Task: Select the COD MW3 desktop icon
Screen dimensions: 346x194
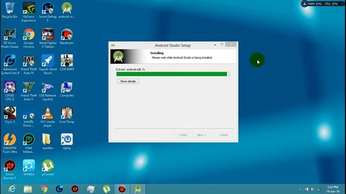Action: pos(66,63)
